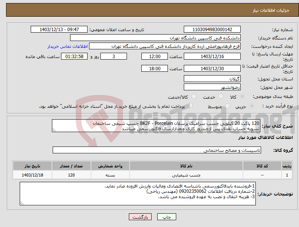Click the شماره نیاز field 1103094983000142
Screen dimensions: 299x227
click(x=212, y=30)
